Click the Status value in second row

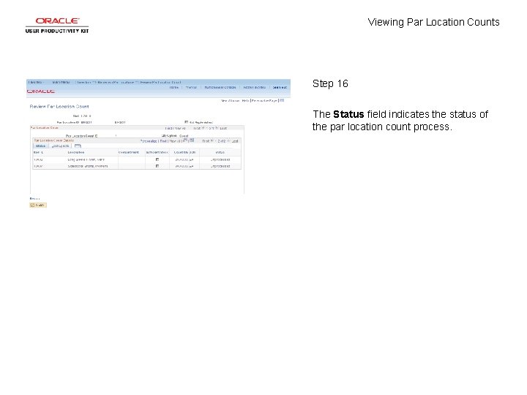coord(220,166)
